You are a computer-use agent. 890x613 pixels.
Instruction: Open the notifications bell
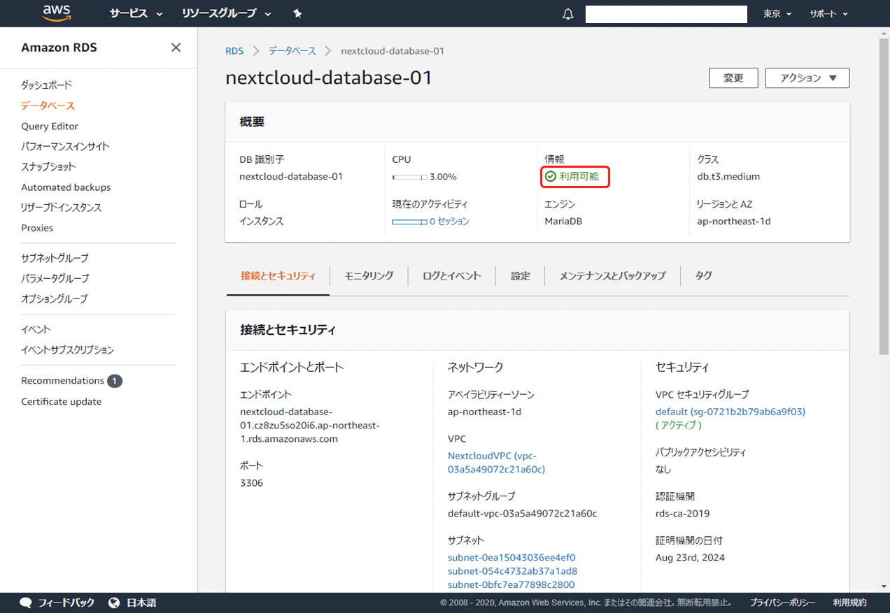(568, 14)
